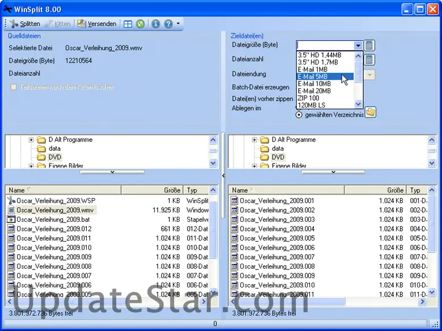Image resolution: width=442 pixels, height=331 pixels.
Task: Select Oscar_Verleihung_2009.WSP in left list
Action: [x=56, y=201]
